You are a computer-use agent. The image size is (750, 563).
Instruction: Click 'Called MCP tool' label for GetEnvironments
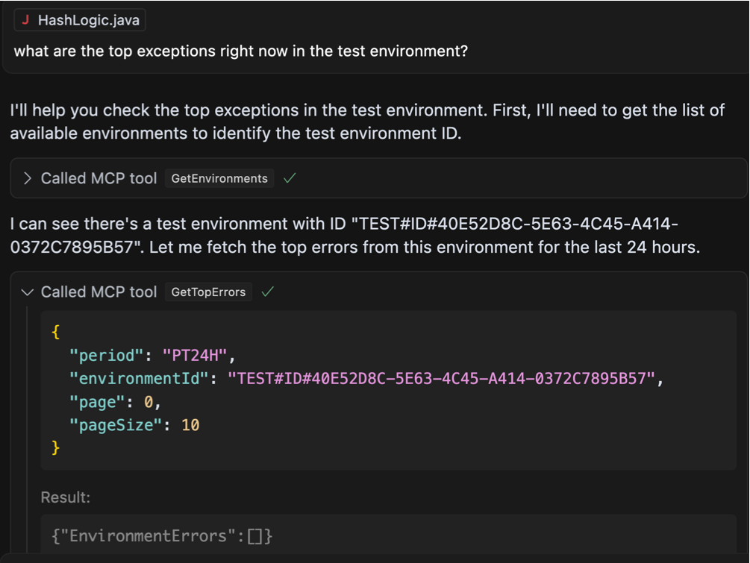coord(99,178)
